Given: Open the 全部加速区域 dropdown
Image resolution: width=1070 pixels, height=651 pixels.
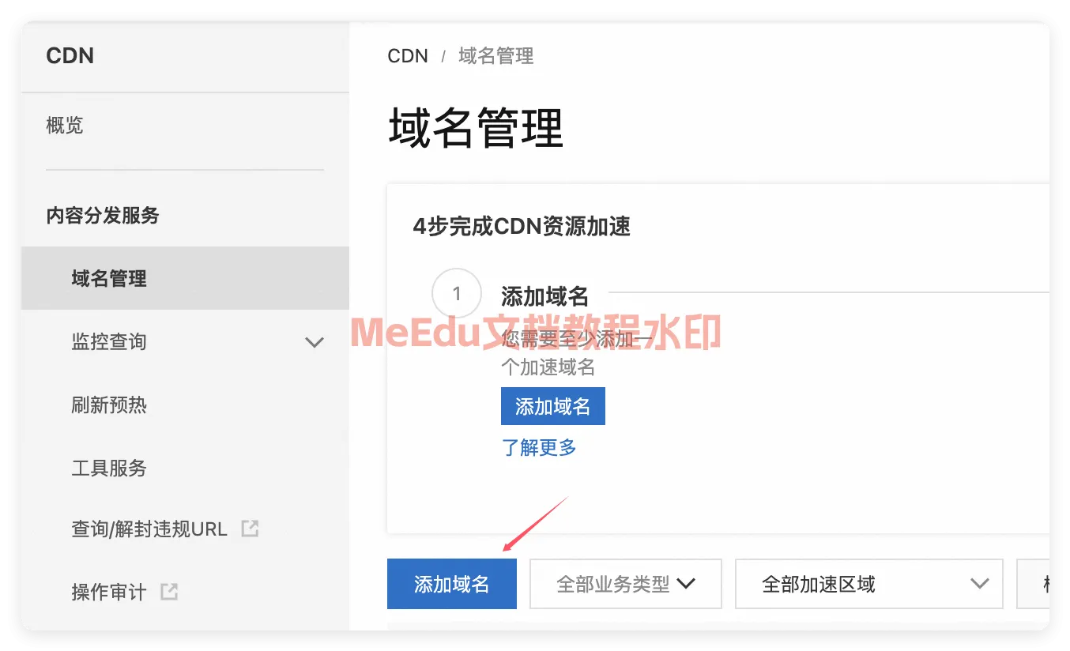Looking at the screenshot, I should (869, 584).
